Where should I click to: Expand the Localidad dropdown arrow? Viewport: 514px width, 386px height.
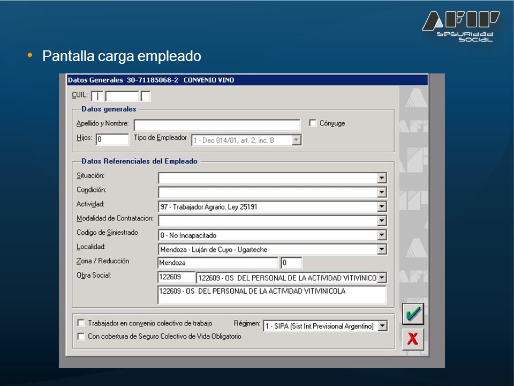click(x=381, y=249)
